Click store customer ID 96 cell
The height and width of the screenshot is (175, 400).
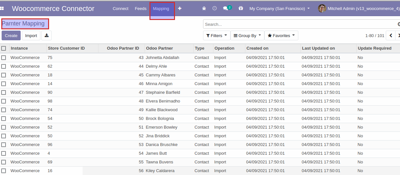tap(50, 145)
